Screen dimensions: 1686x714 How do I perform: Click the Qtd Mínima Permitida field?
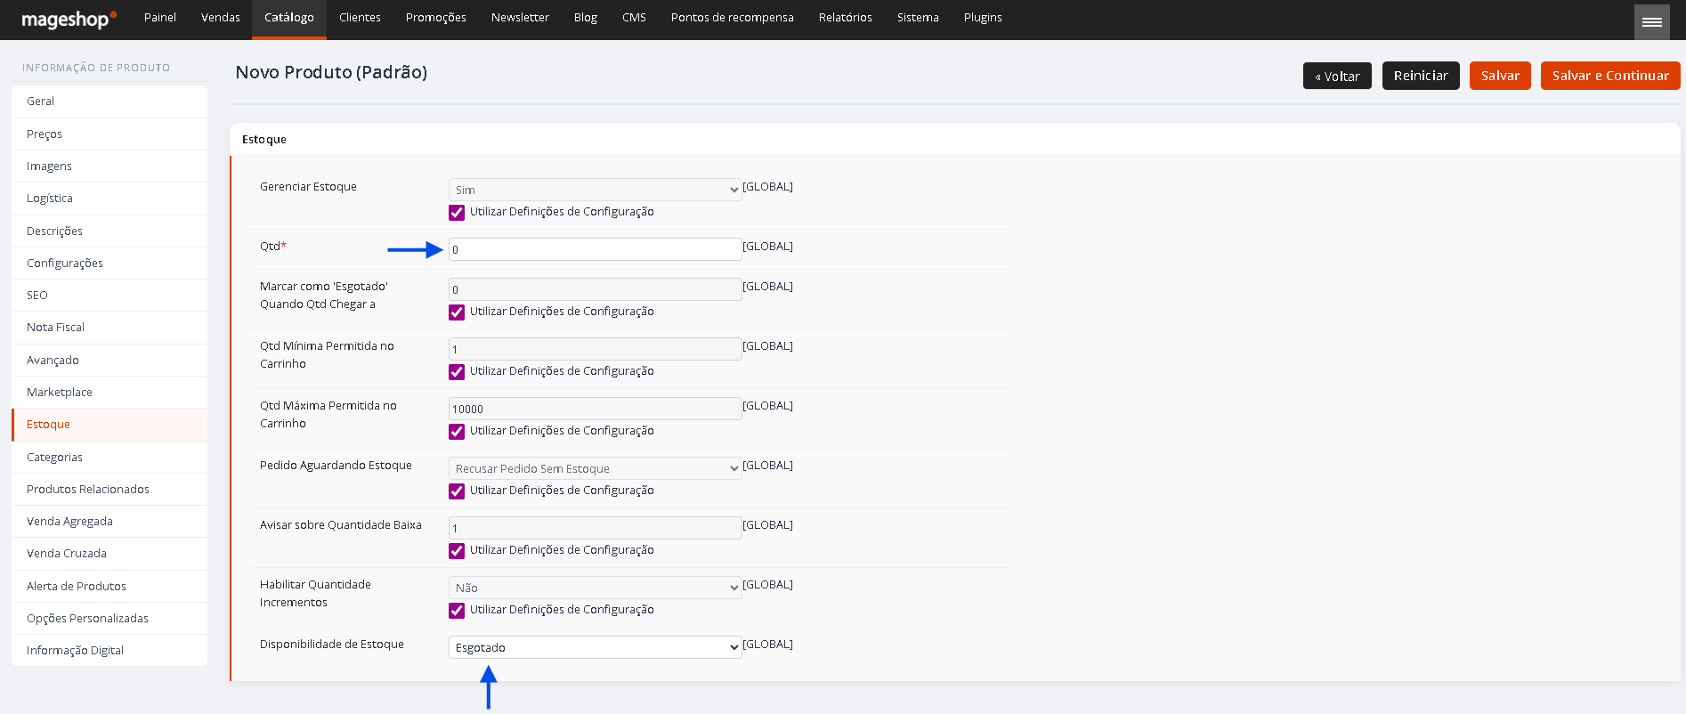(595, 349)
